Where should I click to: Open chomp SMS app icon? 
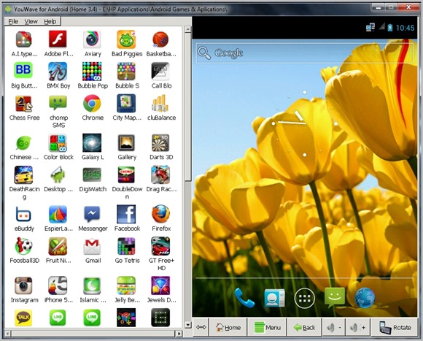click(x=58, y=103)
